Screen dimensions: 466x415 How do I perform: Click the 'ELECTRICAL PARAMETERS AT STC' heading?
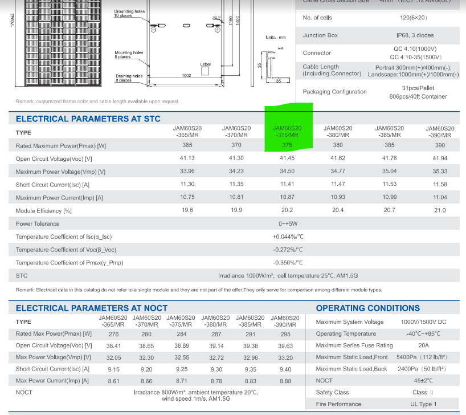pyautogui.click(x=88, y=119)
